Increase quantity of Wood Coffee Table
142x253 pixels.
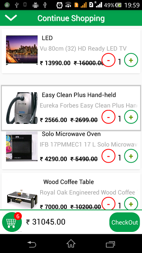131,203
